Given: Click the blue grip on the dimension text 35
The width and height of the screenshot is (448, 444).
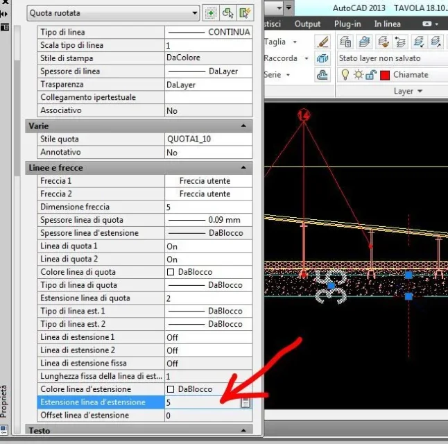Looking at the screenshot, I should [x=331, y=286].
